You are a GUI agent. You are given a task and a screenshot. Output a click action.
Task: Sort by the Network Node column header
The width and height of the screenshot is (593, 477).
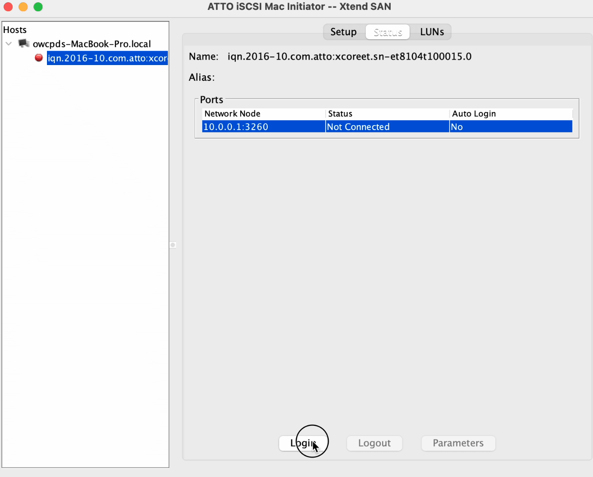(263, 114)
